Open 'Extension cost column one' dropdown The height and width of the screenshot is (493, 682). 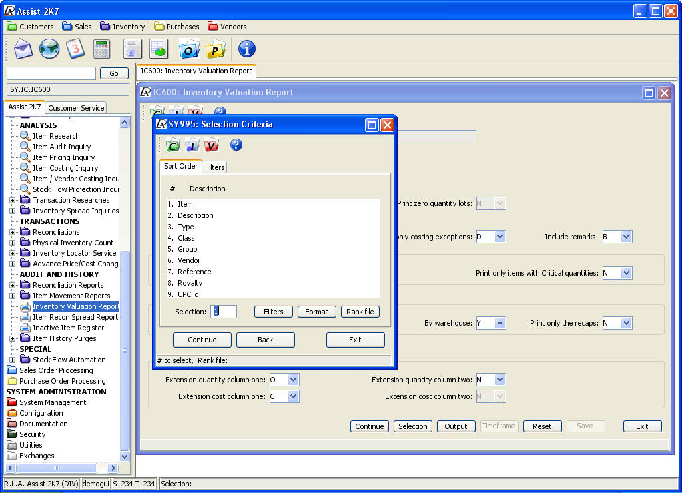point(293,396)
